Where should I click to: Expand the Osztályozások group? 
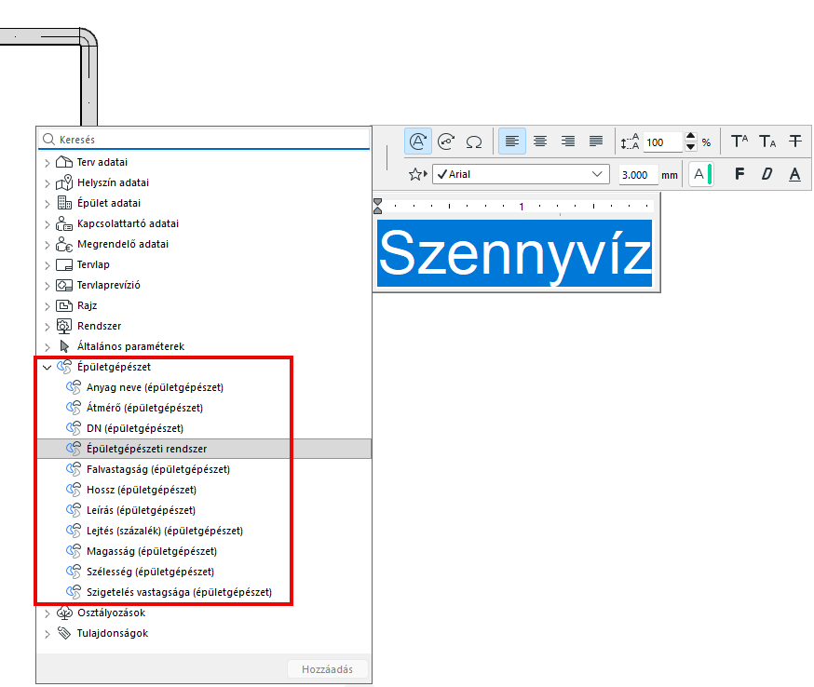click(x=47, y=613)
